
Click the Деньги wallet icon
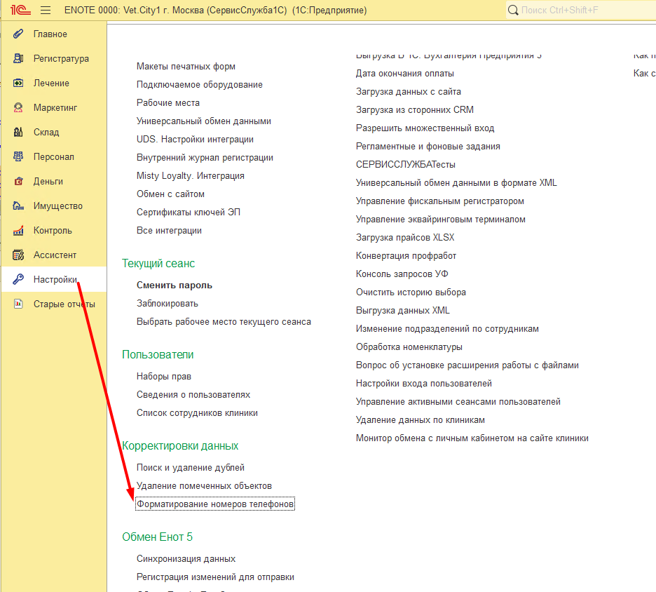click(x=19, y=182)
